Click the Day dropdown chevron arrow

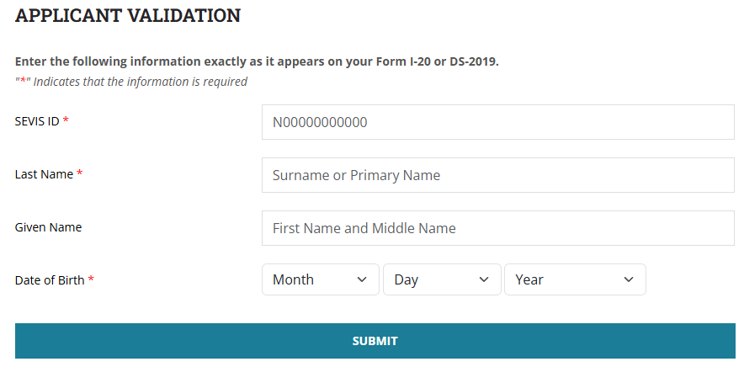point(484,279)
